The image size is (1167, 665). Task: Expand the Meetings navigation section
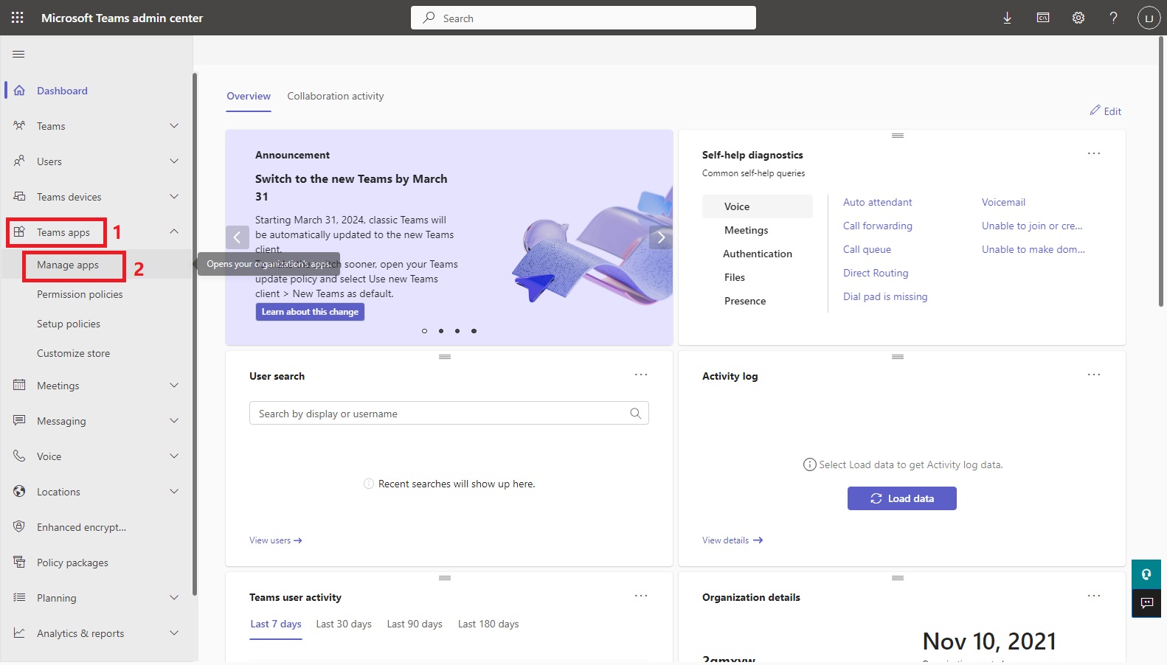coord(174,386)
